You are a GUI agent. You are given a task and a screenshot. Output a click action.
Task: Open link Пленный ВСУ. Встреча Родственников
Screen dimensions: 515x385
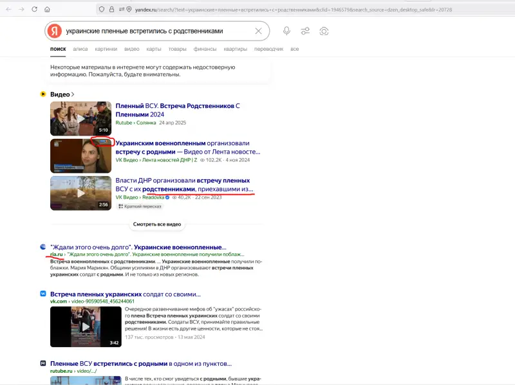tap(178, 110)
